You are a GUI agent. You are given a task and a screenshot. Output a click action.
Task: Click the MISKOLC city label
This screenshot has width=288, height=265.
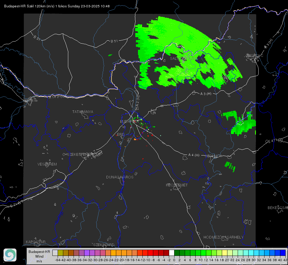pos(255,56)
